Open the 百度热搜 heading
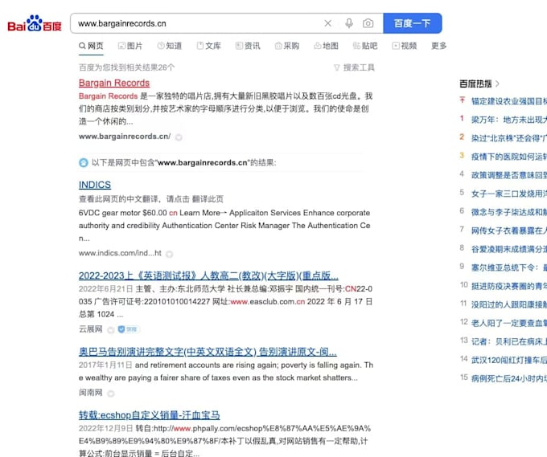This screenshot has height=457, width=547. (475, 84)
